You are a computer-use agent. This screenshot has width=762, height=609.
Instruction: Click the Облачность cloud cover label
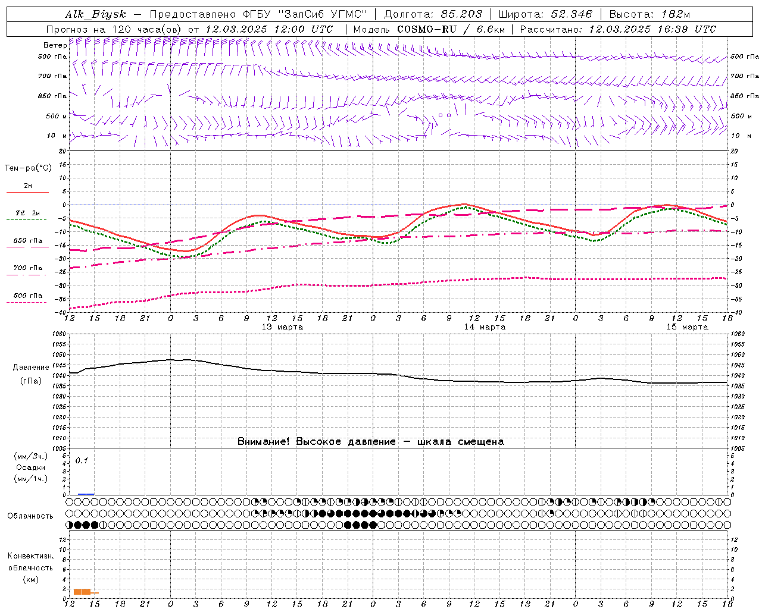point(30,516)
